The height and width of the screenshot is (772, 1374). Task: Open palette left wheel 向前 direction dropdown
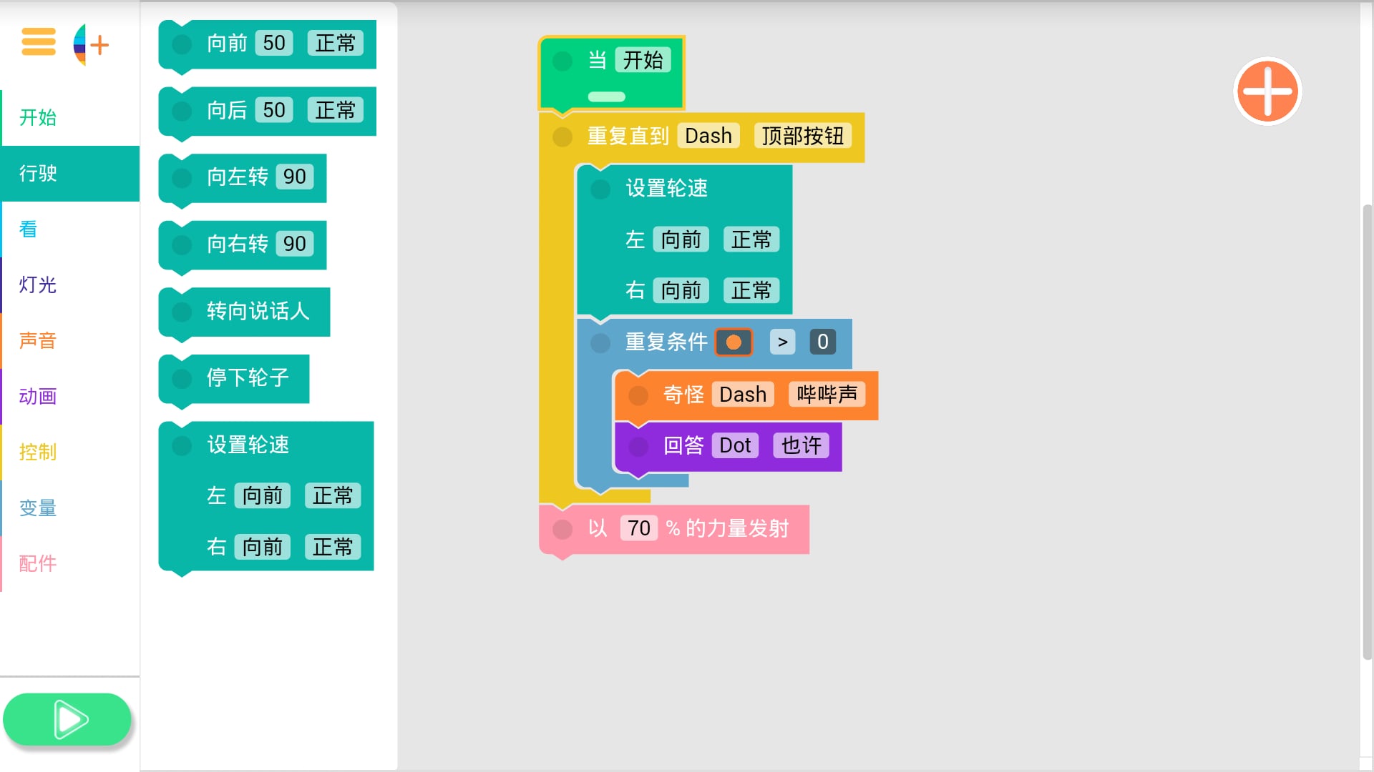[262, 495]
